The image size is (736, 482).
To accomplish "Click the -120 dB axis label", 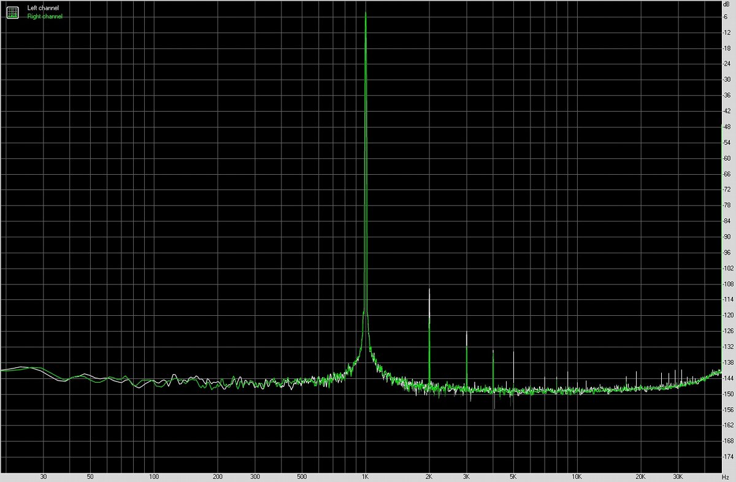I will click(729, 315).
